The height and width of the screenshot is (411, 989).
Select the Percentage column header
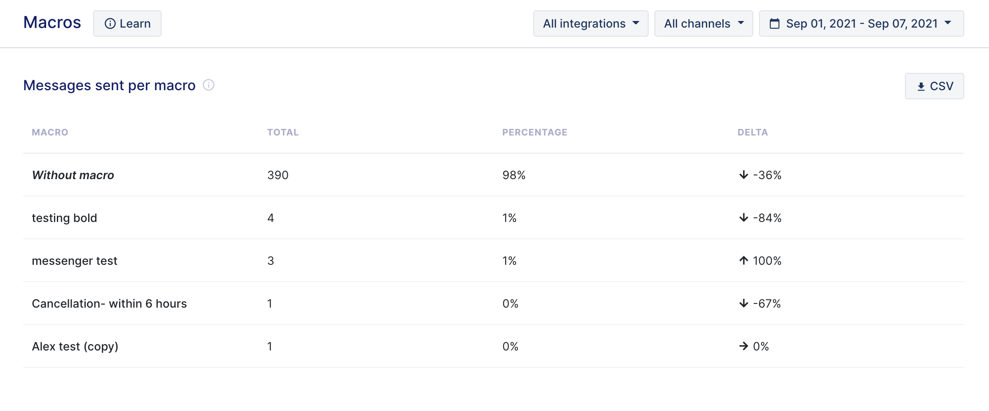point(534,133)
